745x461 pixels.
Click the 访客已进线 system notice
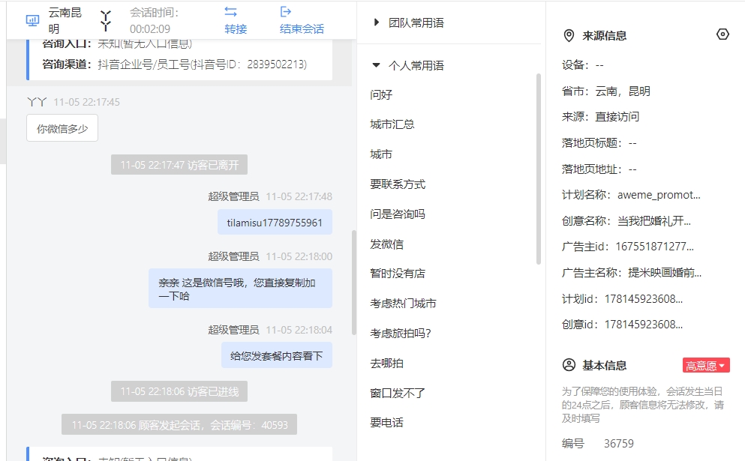pyautogui.click(x=179, y=391)
